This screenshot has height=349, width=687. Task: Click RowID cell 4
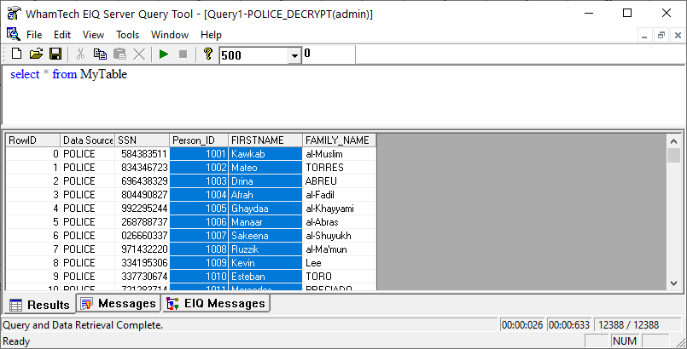(33, 209)
